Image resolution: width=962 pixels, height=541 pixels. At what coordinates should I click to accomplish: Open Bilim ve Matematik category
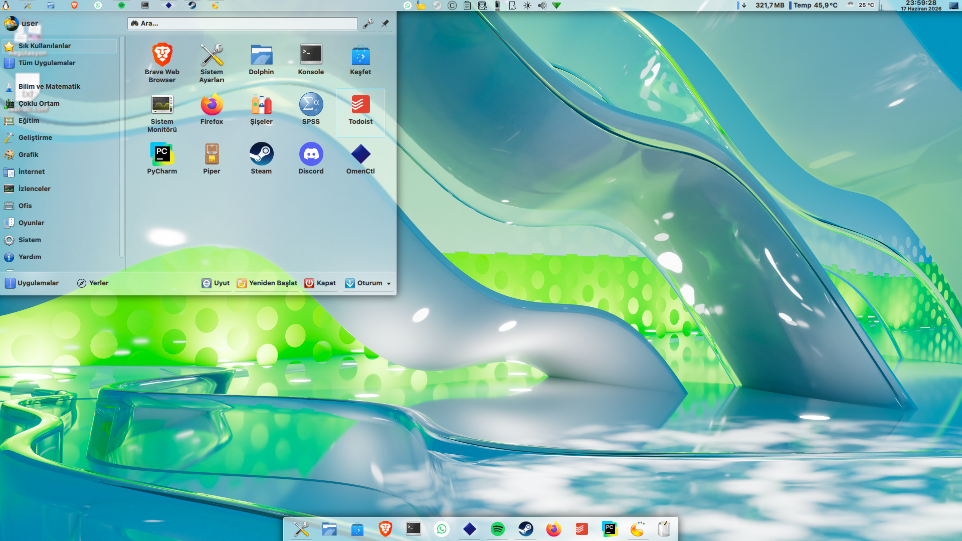pos(60,87)
